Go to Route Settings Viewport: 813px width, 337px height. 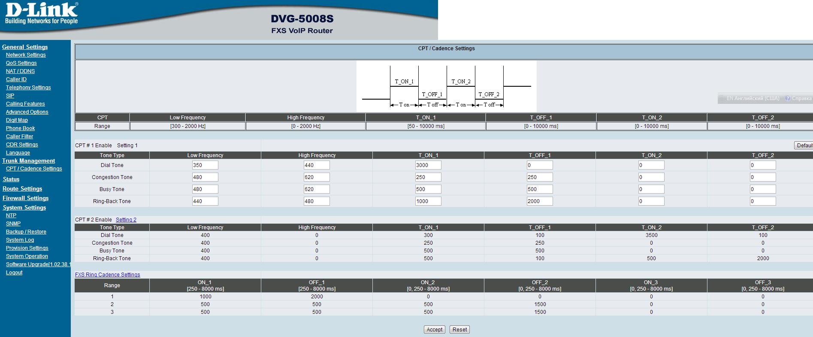22,188
